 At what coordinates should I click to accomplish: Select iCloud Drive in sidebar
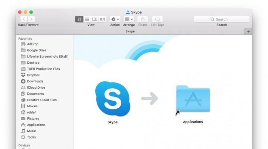[x=33, y=88]
